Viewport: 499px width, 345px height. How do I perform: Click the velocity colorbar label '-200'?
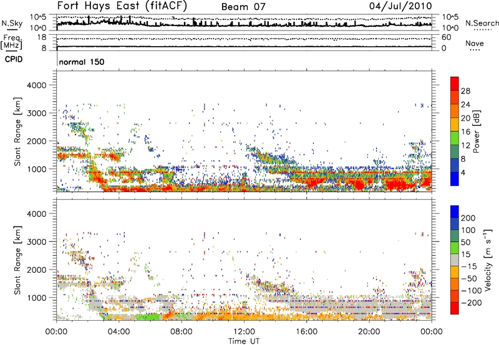click(472, 303)
